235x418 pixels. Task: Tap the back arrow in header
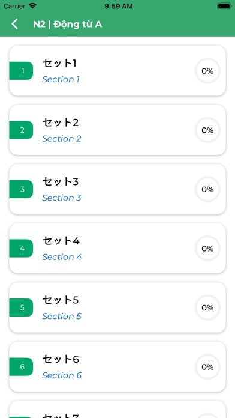(14, 24)
